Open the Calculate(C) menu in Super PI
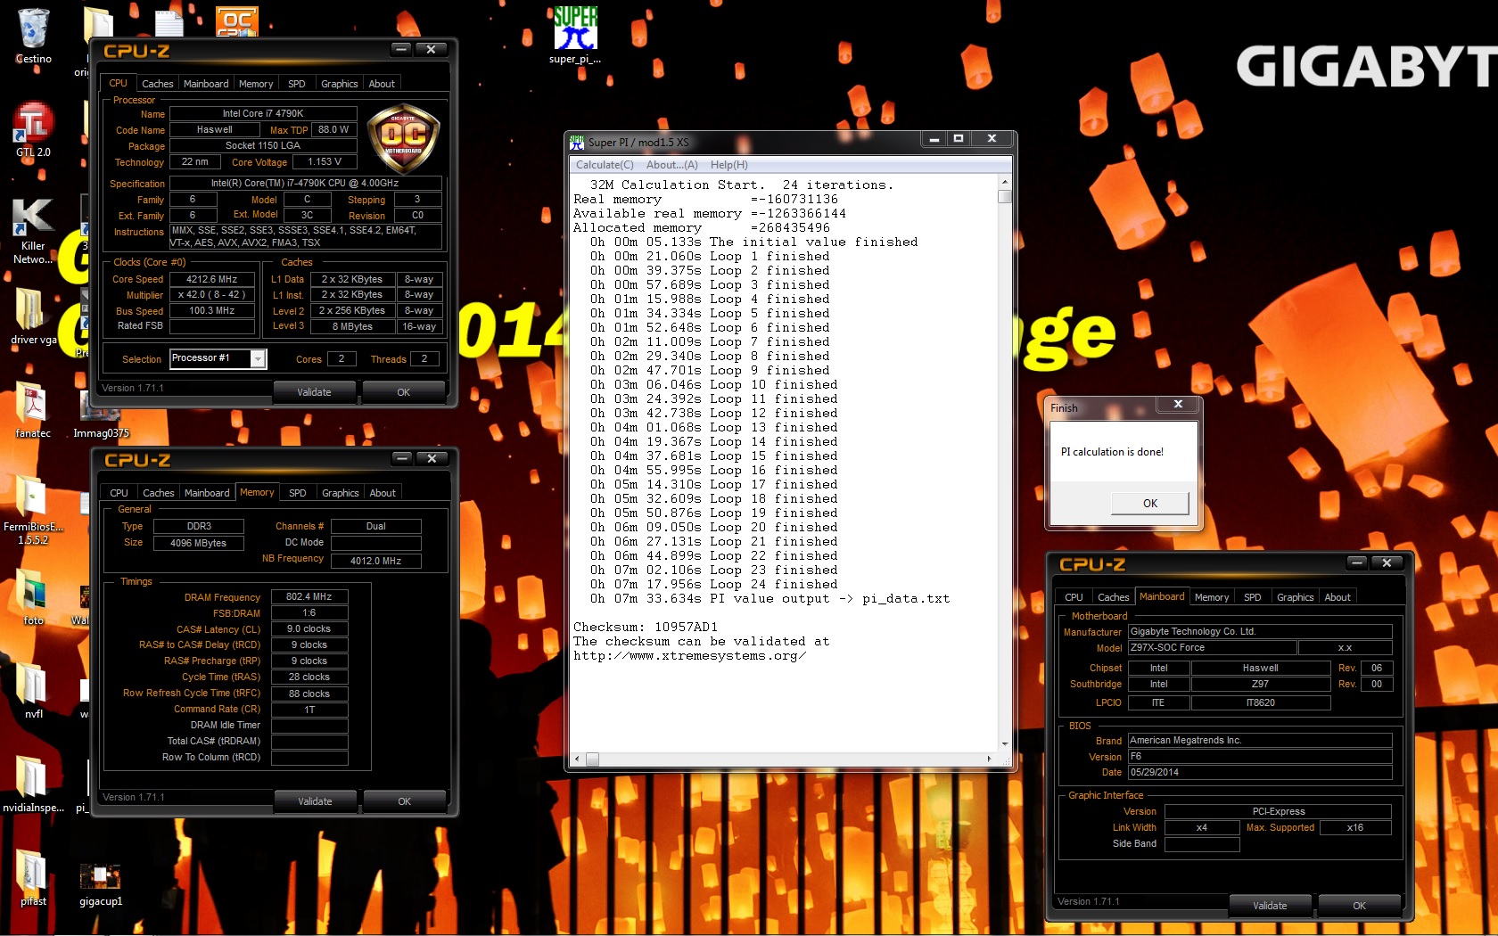Viewport: 1498px width, 936px height. [x=605, y=165]
